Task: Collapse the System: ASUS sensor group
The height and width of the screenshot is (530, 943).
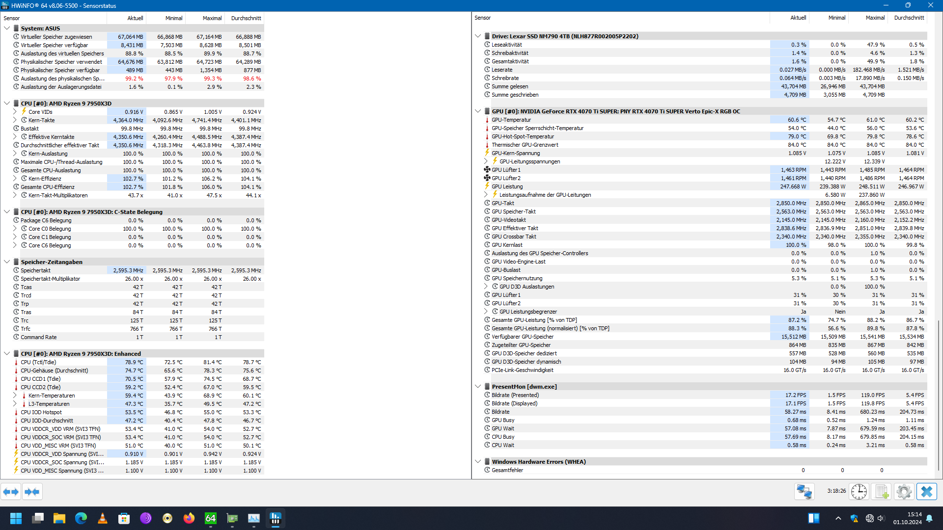Action: tap(7, 28)
